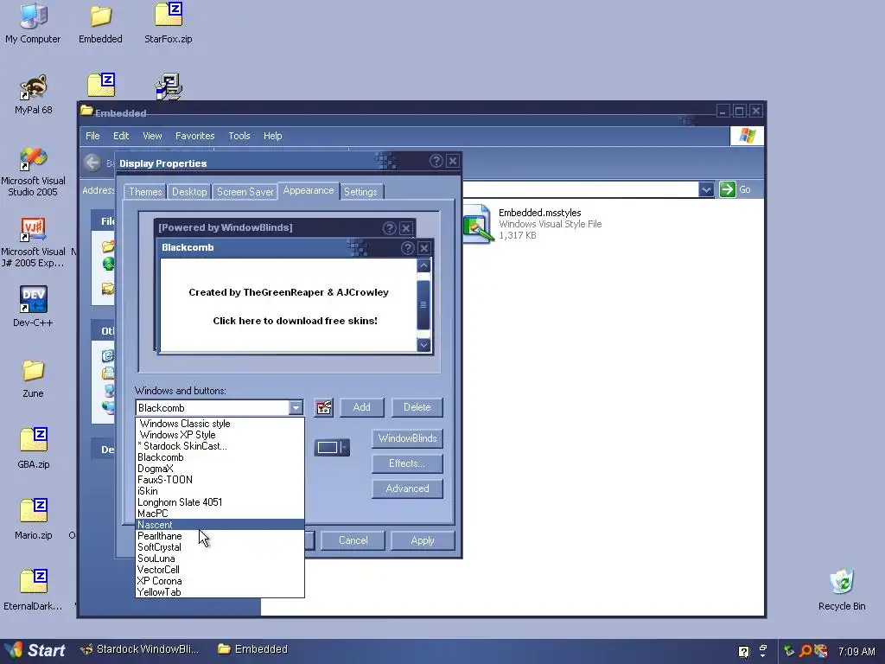The height and width of the screenshot is (664, 885).
Task: Click the skin browse icon beside dropdown
Action: pyautogui.click(x=323, y=407)
